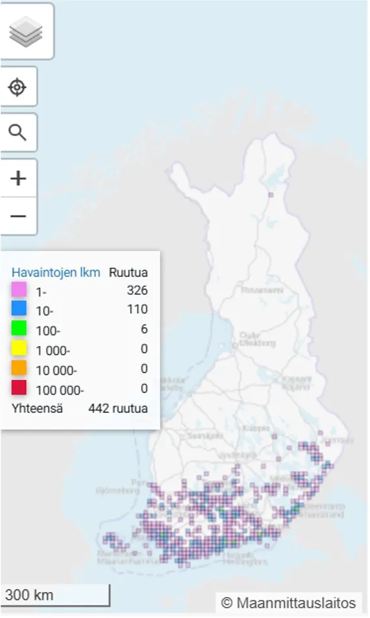Open the map layers selector icon
Image resolution: width=370 pixels, height=618 pixels.
coord(25,31)
